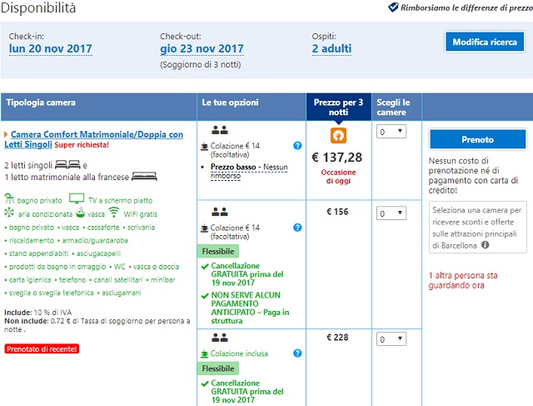
Task: Expand room details arrow beside Camera Comfort
Action: click(6, 134)
